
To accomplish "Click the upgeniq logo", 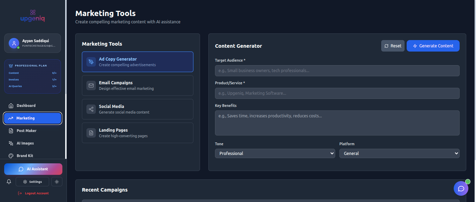I will [x=32, y=16].
